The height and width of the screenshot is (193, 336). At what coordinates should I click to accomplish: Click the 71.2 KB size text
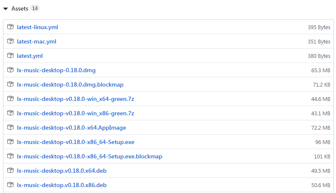(x=322, y=85)
